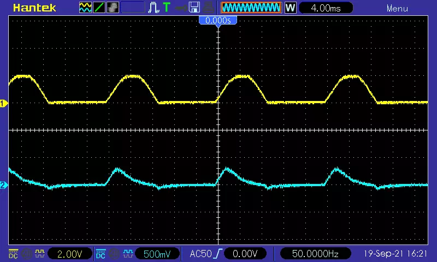This screenshot has height=262, width=437.
Task: Click the cyan CH2 DC coupling icon
Action: click(101, 254)
